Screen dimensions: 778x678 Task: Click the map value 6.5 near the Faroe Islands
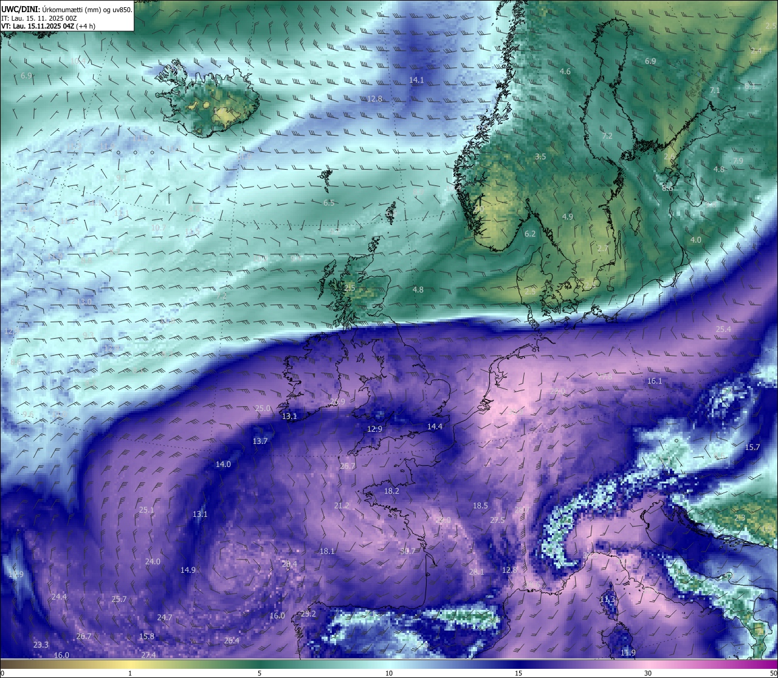(x=329, y=203)
